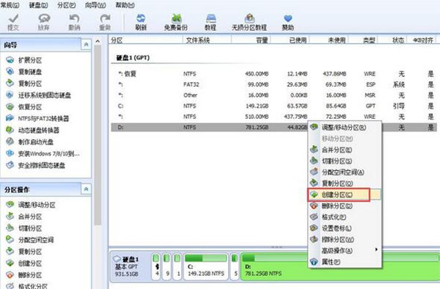Screen dimensions: 440x289
Task: Choose 设置卷标(L) in context menu
Action: [x=345, y=228]
